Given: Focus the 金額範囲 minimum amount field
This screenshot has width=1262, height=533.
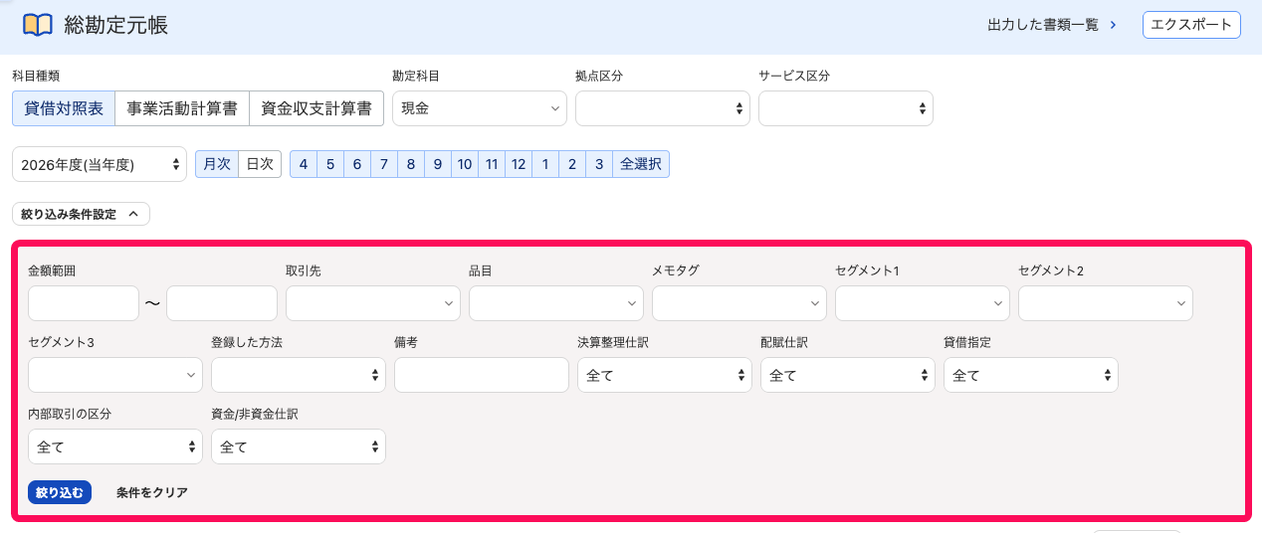Looking at the screenshot, I should 84,303.
